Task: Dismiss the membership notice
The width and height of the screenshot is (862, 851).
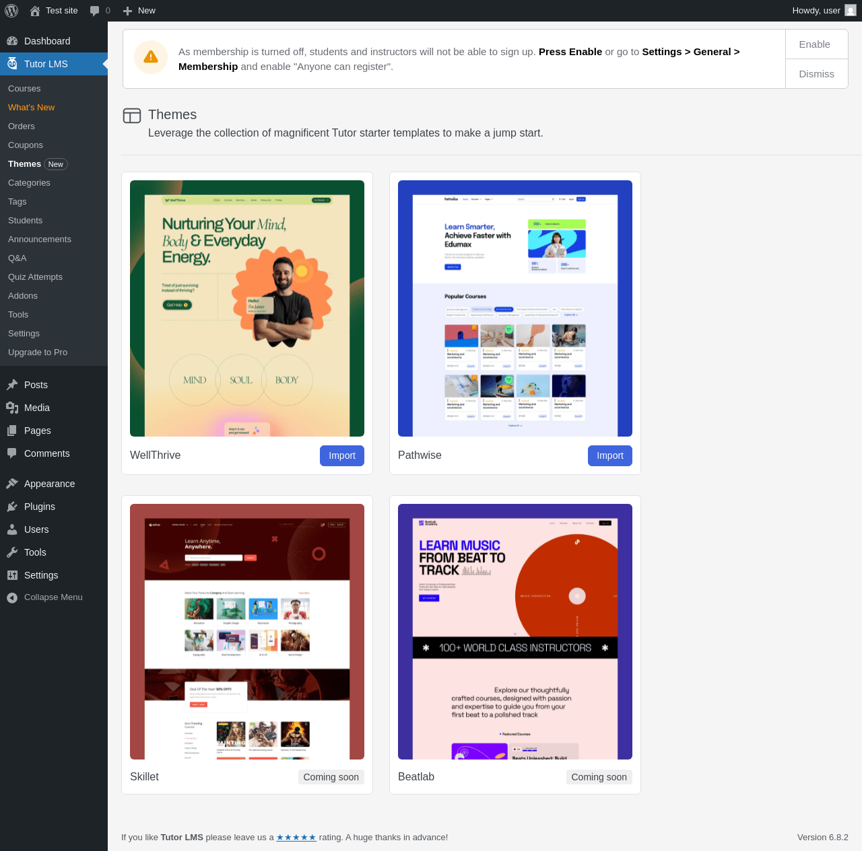Action: tap(816, 74)
